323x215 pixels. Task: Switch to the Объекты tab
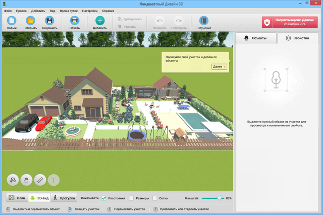pyautogui.click(x=256, y=38)
